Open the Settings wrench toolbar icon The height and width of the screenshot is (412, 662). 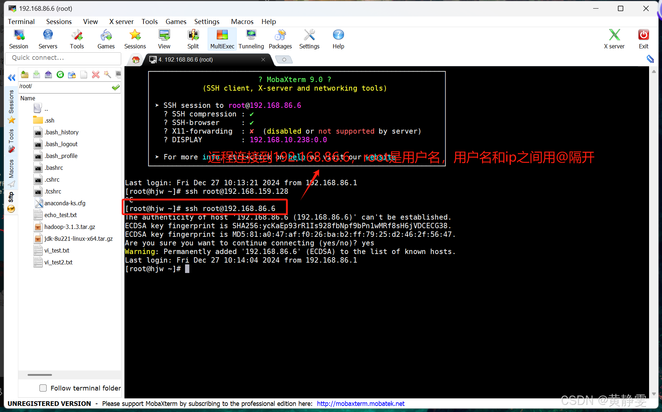pyautogui.click(x=309, y=39)
